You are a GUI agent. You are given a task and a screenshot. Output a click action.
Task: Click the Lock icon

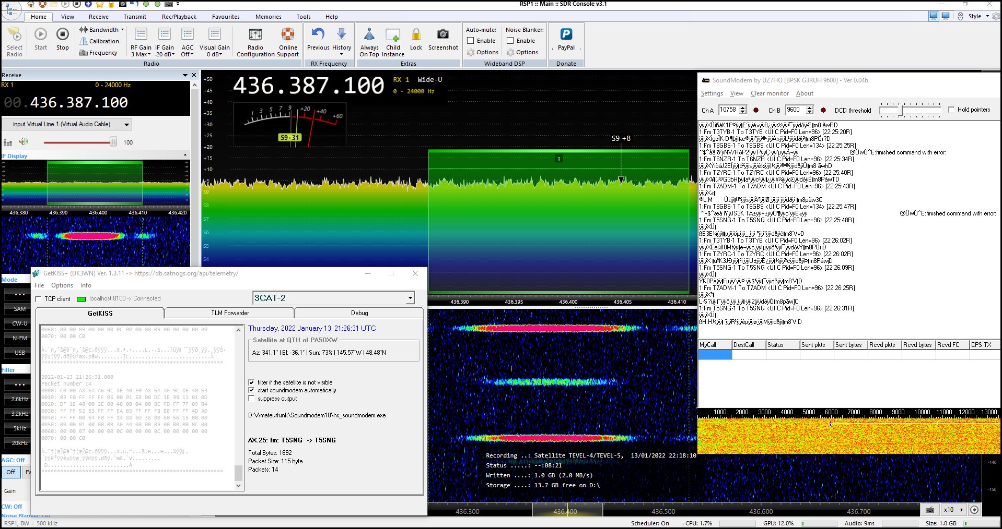tap(416, 34)
